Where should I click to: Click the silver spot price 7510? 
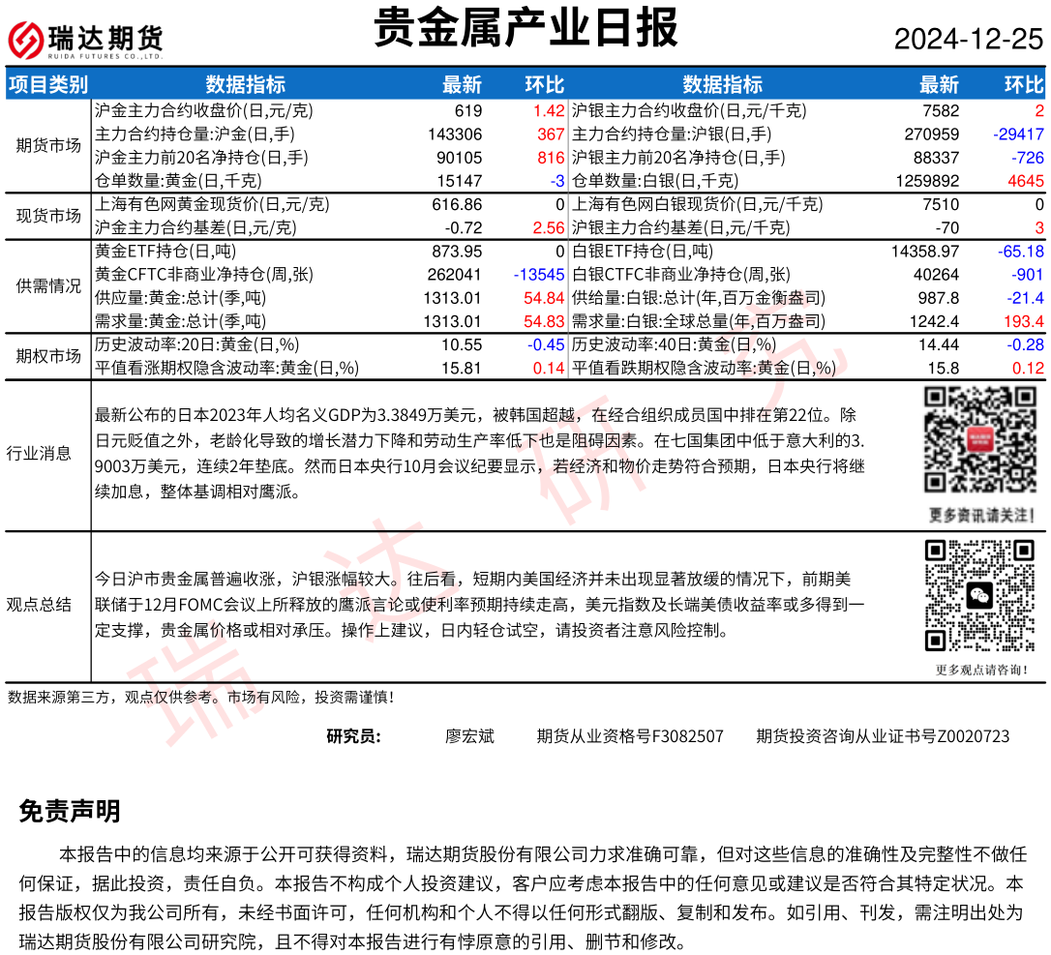click(941, 205)
